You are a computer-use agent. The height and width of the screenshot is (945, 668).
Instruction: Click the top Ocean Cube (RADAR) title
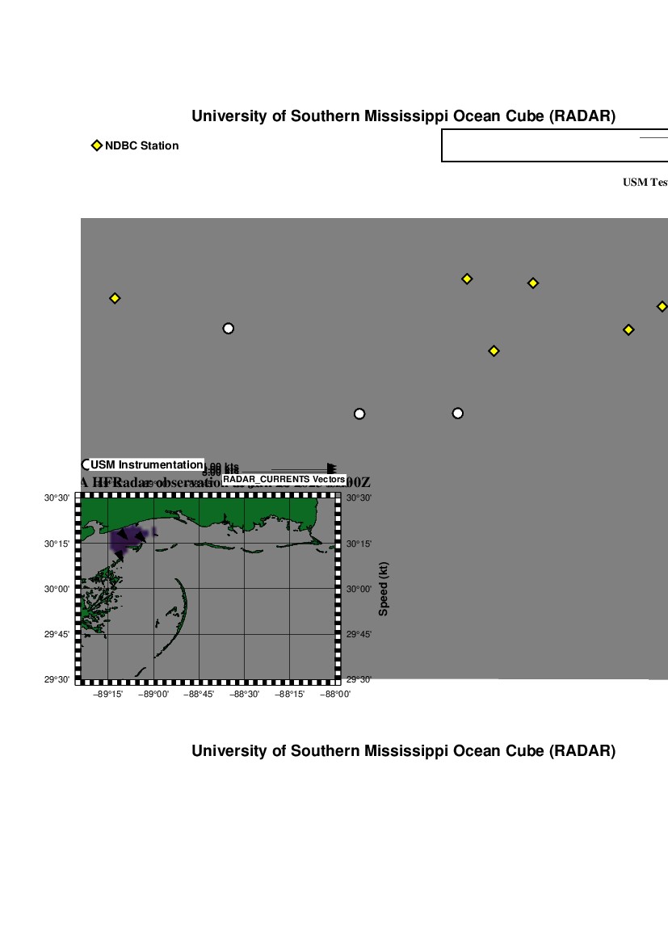pos(403,116)
